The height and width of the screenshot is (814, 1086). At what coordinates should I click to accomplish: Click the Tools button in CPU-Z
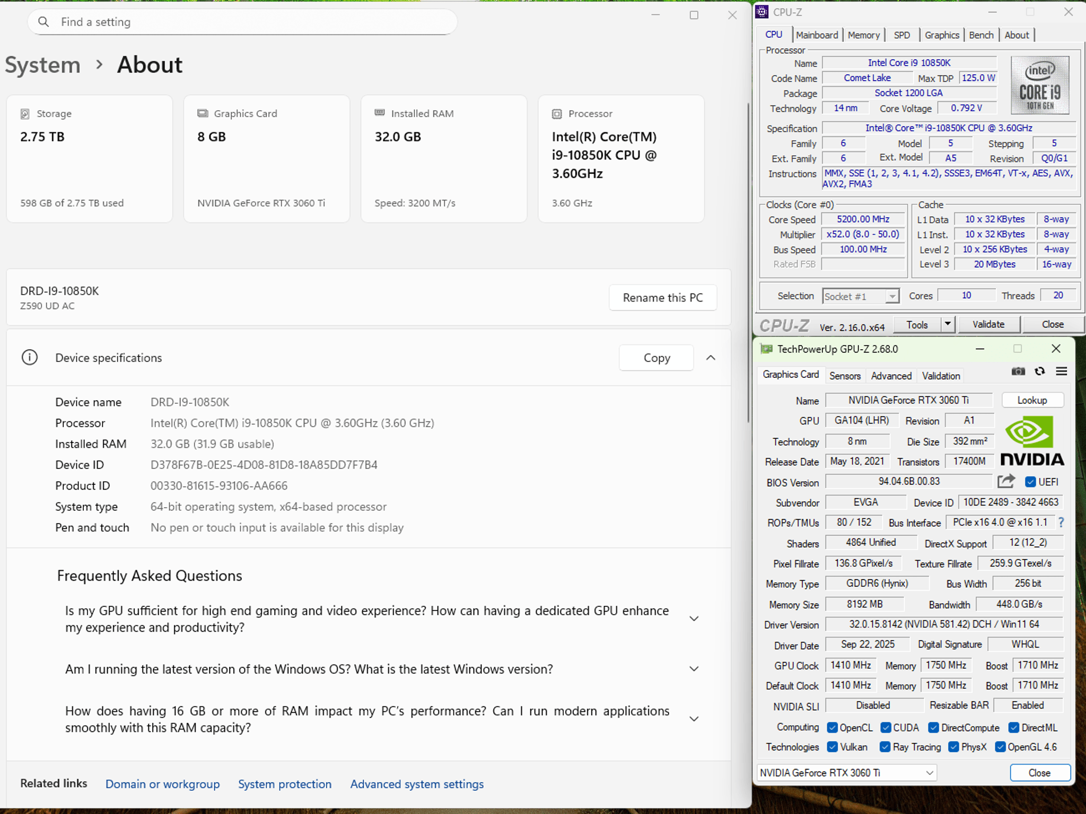pos(917,324)
